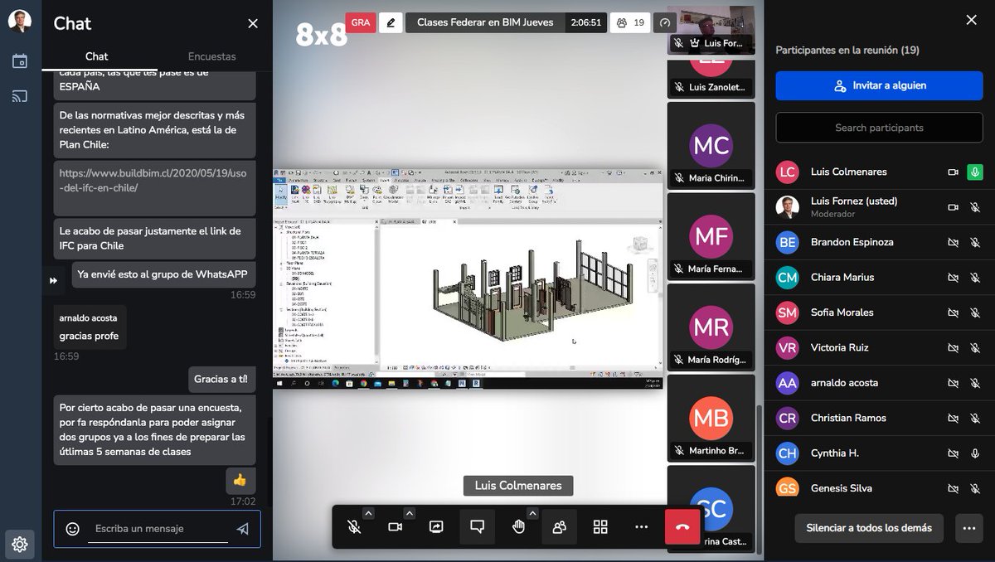Toggle Chiara Marius camera-off icon
The width and height of the screenshot is (995, 562).
(954, 277)
